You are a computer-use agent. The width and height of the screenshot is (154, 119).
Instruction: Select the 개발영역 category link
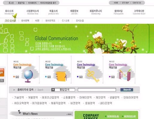click(x=33, y=97)
